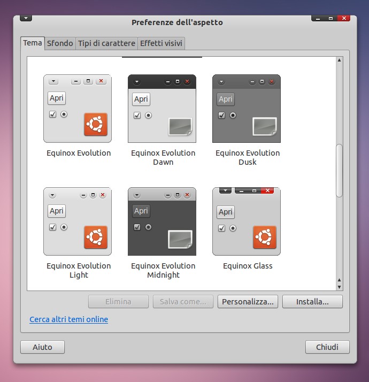Pick the Equinox Evolution Light theme thumbnail

point(78,221)
